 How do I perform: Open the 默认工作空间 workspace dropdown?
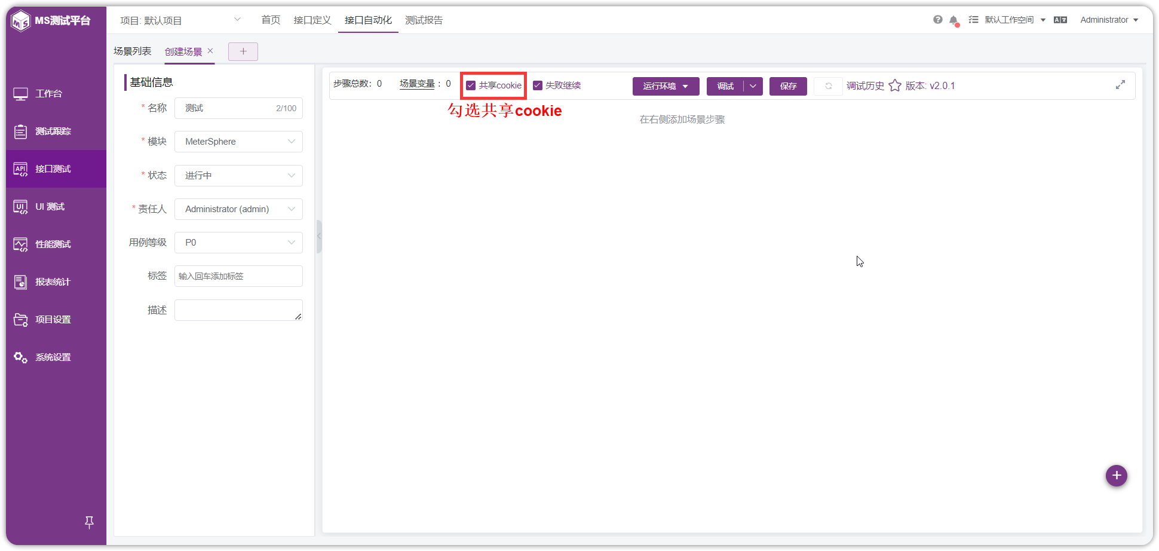1015,20
